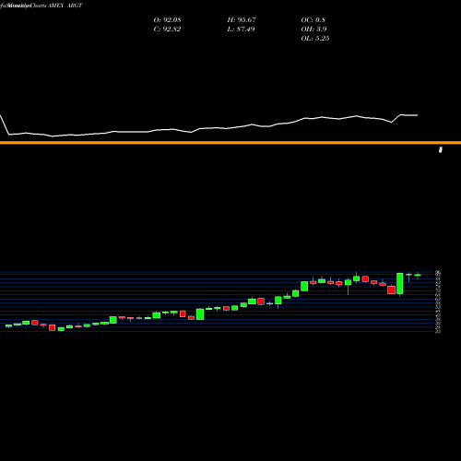Click the close price value C: 92.82
This screenshot has width=461, height=461.
coord(167,30)
